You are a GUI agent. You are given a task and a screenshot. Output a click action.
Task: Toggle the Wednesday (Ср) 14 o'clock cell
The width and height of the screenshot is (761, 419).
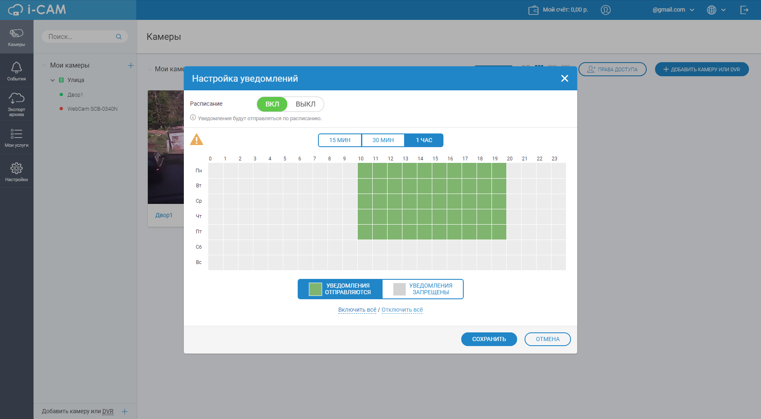pos(424,201)
